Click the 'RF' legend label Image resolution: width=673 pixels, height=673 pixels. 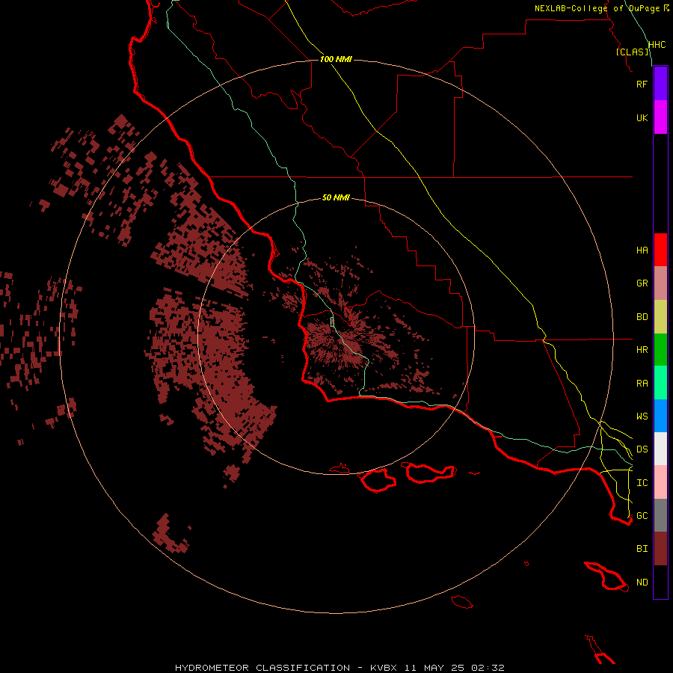click(x=642, y=84)
